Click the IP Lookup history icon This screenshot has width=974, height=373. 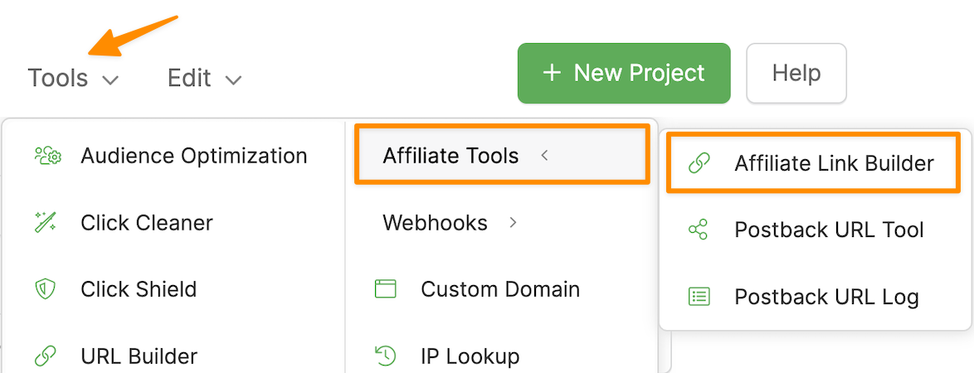[x=386, y=356]
